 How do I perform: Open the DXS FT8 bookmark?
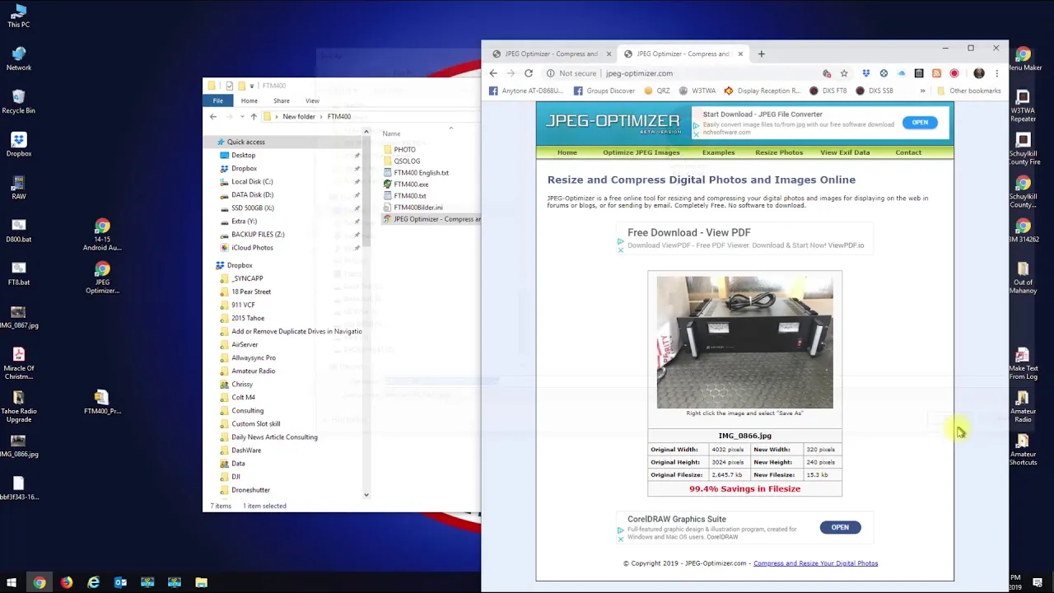tap(828, 91)
